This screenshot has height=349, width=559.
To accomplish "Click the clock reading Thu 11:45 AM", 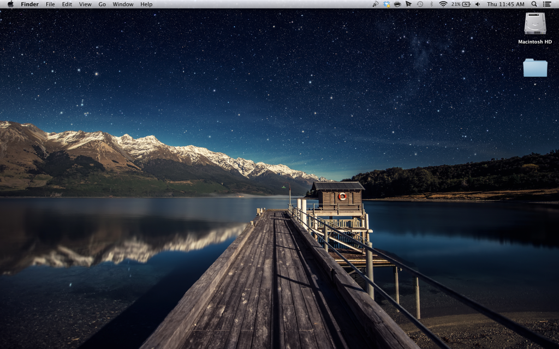I will tap(506, 4).
